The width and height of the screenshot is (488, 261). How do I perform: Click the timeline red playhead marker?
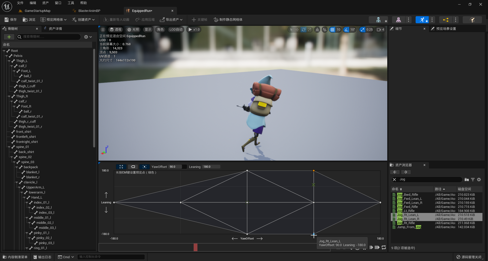(195, 247)
